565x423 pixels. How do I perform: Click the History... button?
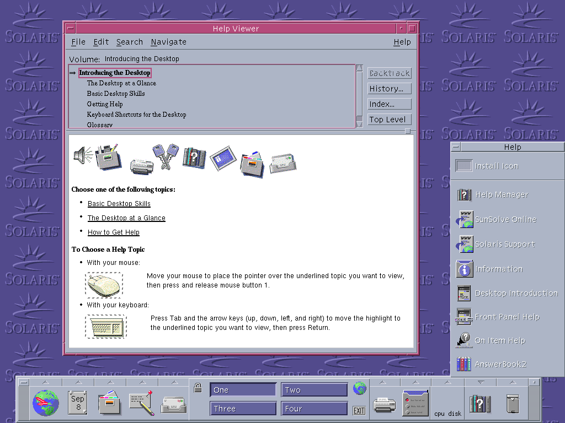tap(390, 89)
